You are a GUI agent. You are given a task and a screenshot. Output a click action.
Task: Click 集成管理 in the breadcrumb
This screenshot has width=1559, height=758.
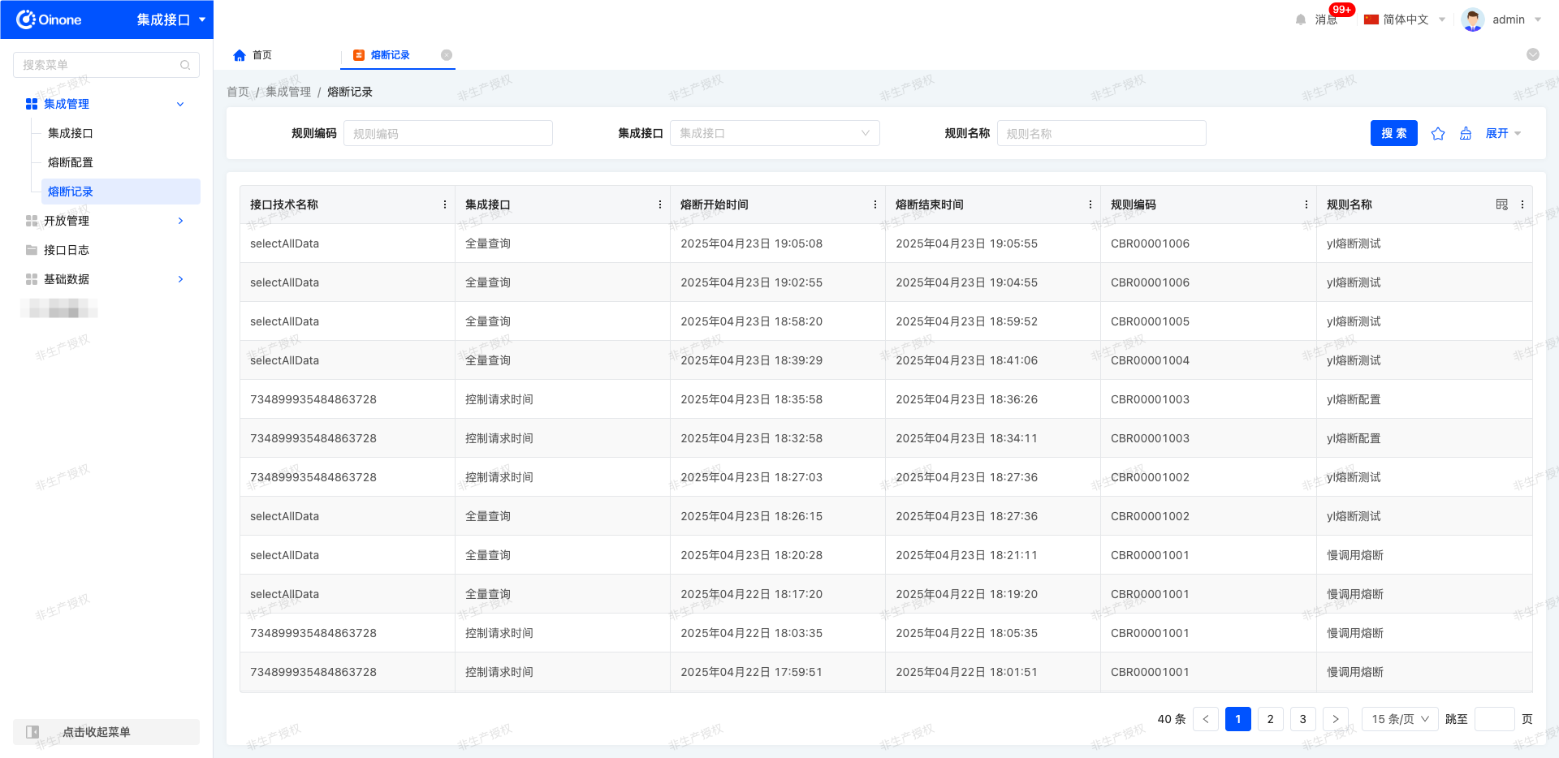(288, 92)
